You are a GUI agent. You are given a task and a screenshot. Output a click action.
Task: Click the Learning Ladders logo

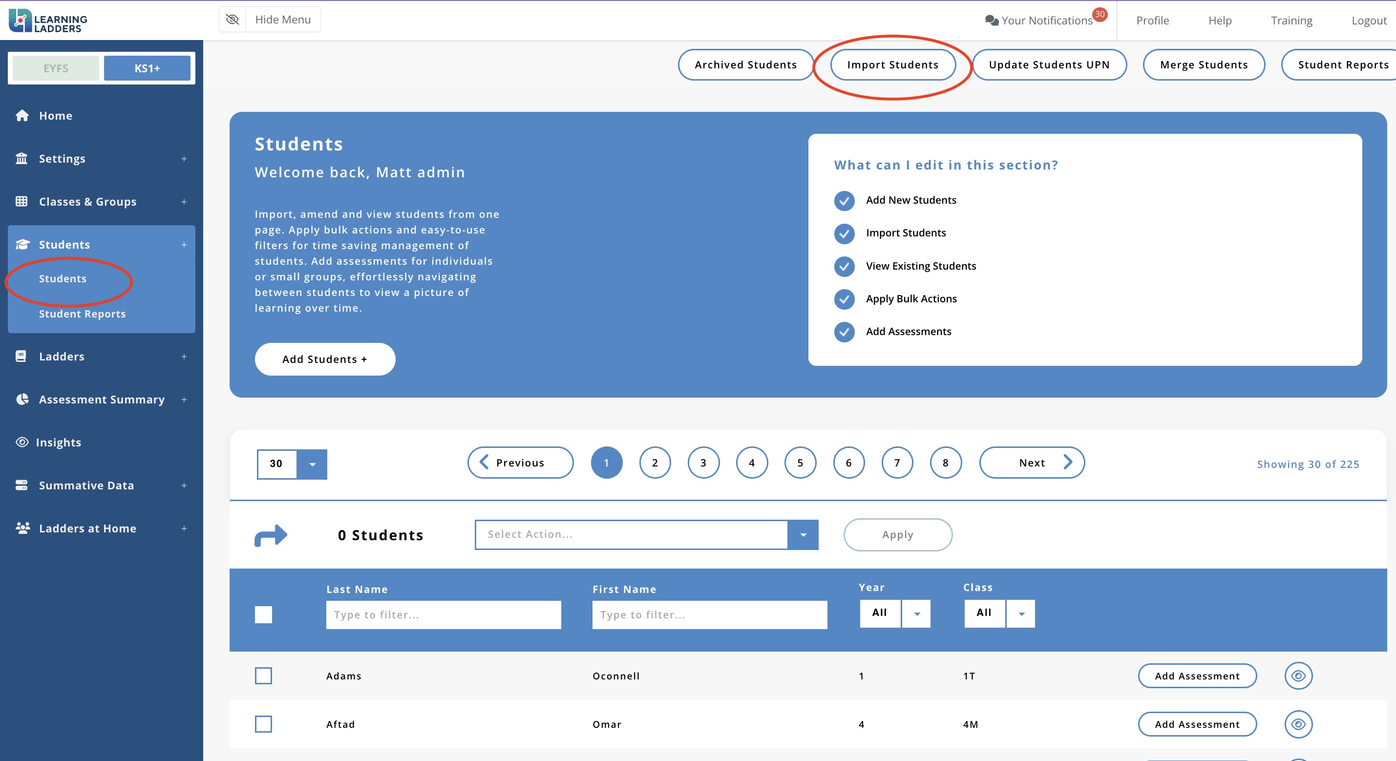(48, 21)
